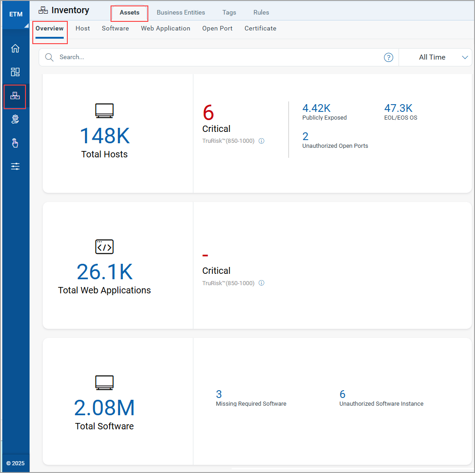475x473 pixels.
Task: Click the Total Web Applications label
Action: point(104,290)
